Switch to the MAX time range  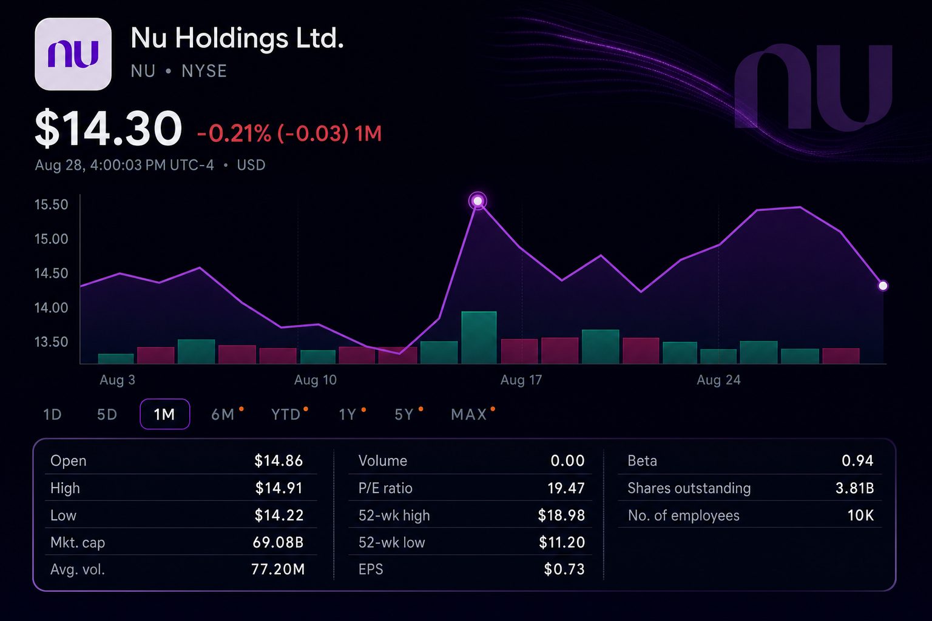(469, 415)
